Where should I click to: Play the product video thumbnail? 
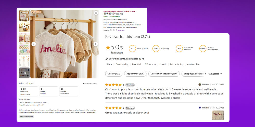click(x=24, y=26)
